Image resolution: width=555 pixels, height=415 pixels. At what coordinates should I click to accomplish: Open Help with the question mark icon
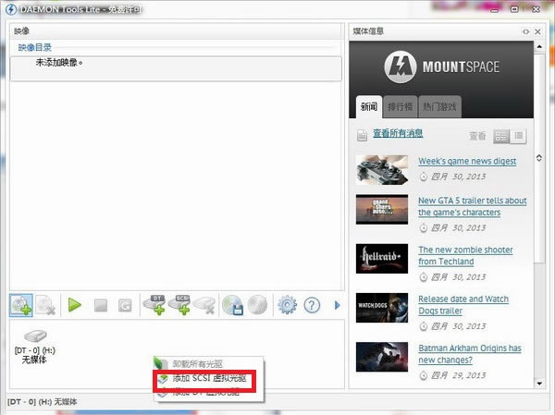pos(312,304)
